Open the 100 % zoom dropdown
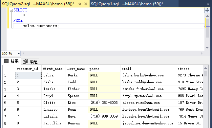Viewport: 212px width, 128px height. [19, 54]
